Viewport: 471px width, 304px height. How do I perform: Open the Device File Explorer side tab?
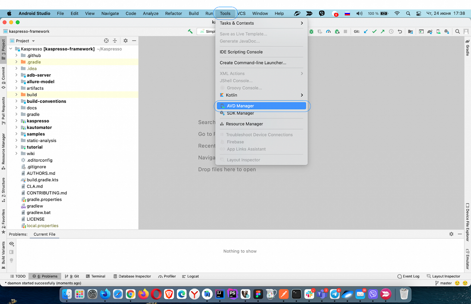[467, 222]
